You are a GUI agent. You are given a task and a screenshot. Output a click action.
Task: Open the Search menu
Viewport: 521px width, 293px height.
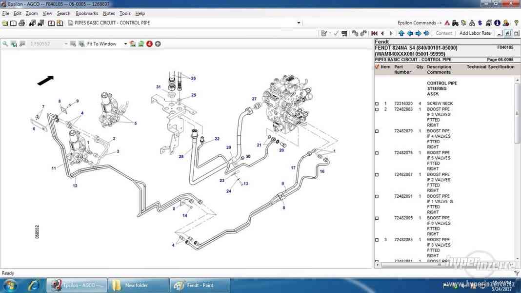(x=63, y=13)
